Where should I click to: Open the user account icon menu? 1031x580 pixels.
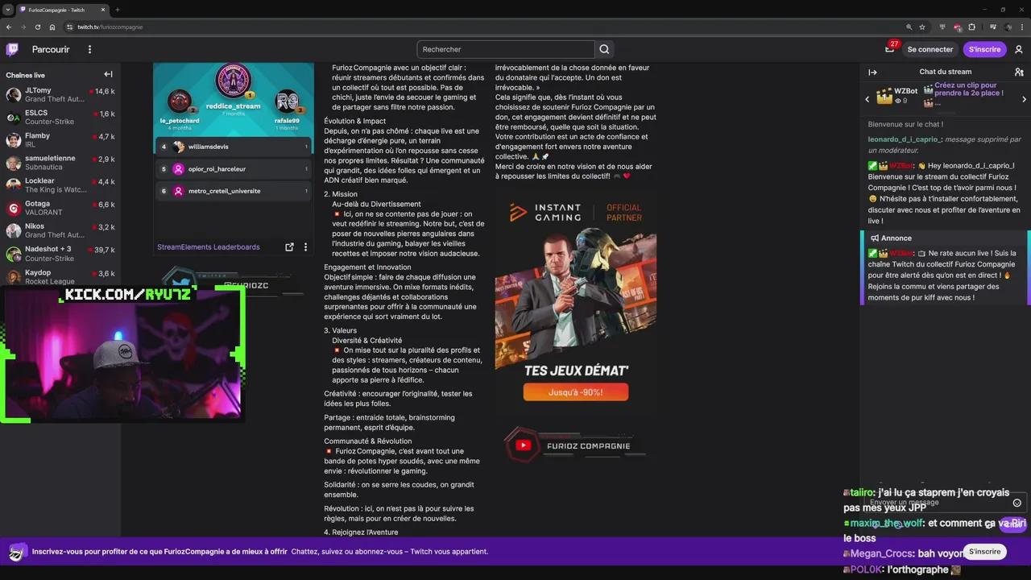1019,49
